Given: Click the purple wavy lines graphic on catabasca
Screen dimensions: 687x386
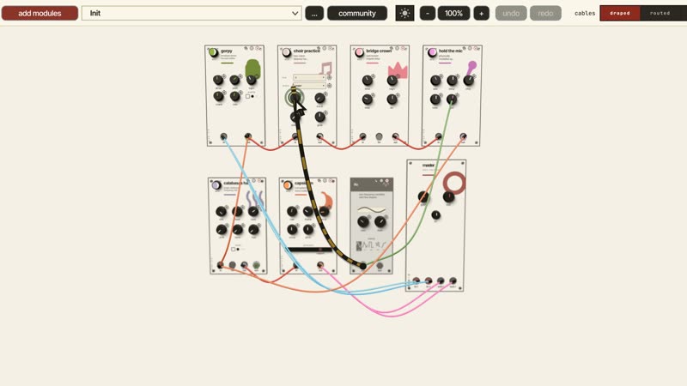Looking at the screenshot, I should pos(254,199).
